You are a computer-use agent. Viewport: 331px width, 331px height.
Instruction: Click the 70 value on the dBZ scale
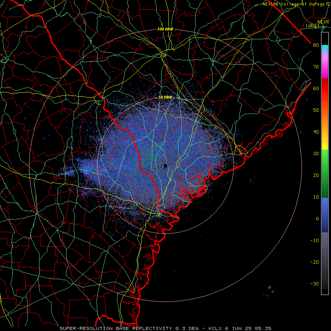(x=316, y=67)
